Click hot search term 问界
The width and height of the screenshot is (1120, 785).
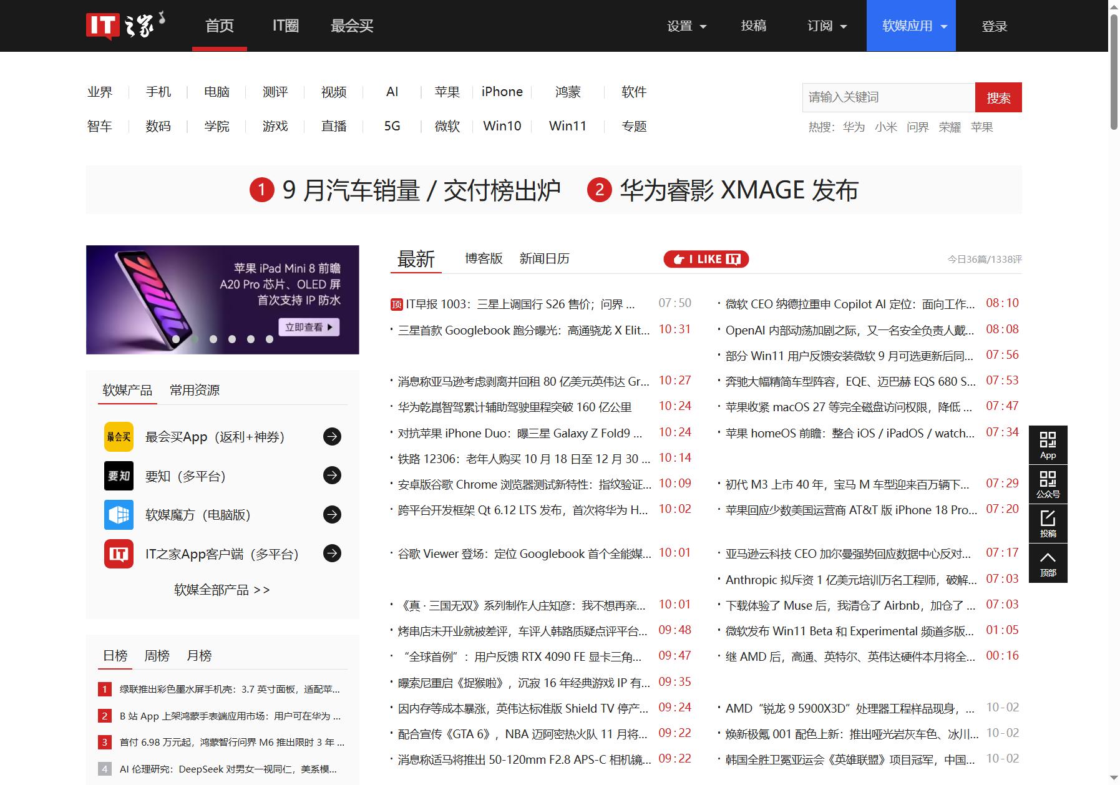point(918,127)
